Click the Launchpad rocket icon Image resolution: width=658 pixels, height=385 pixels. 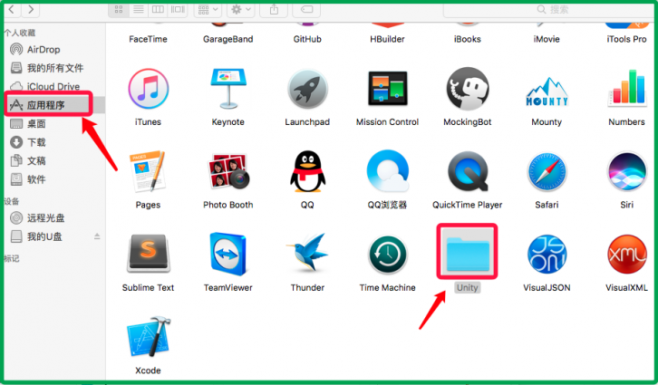307,89
